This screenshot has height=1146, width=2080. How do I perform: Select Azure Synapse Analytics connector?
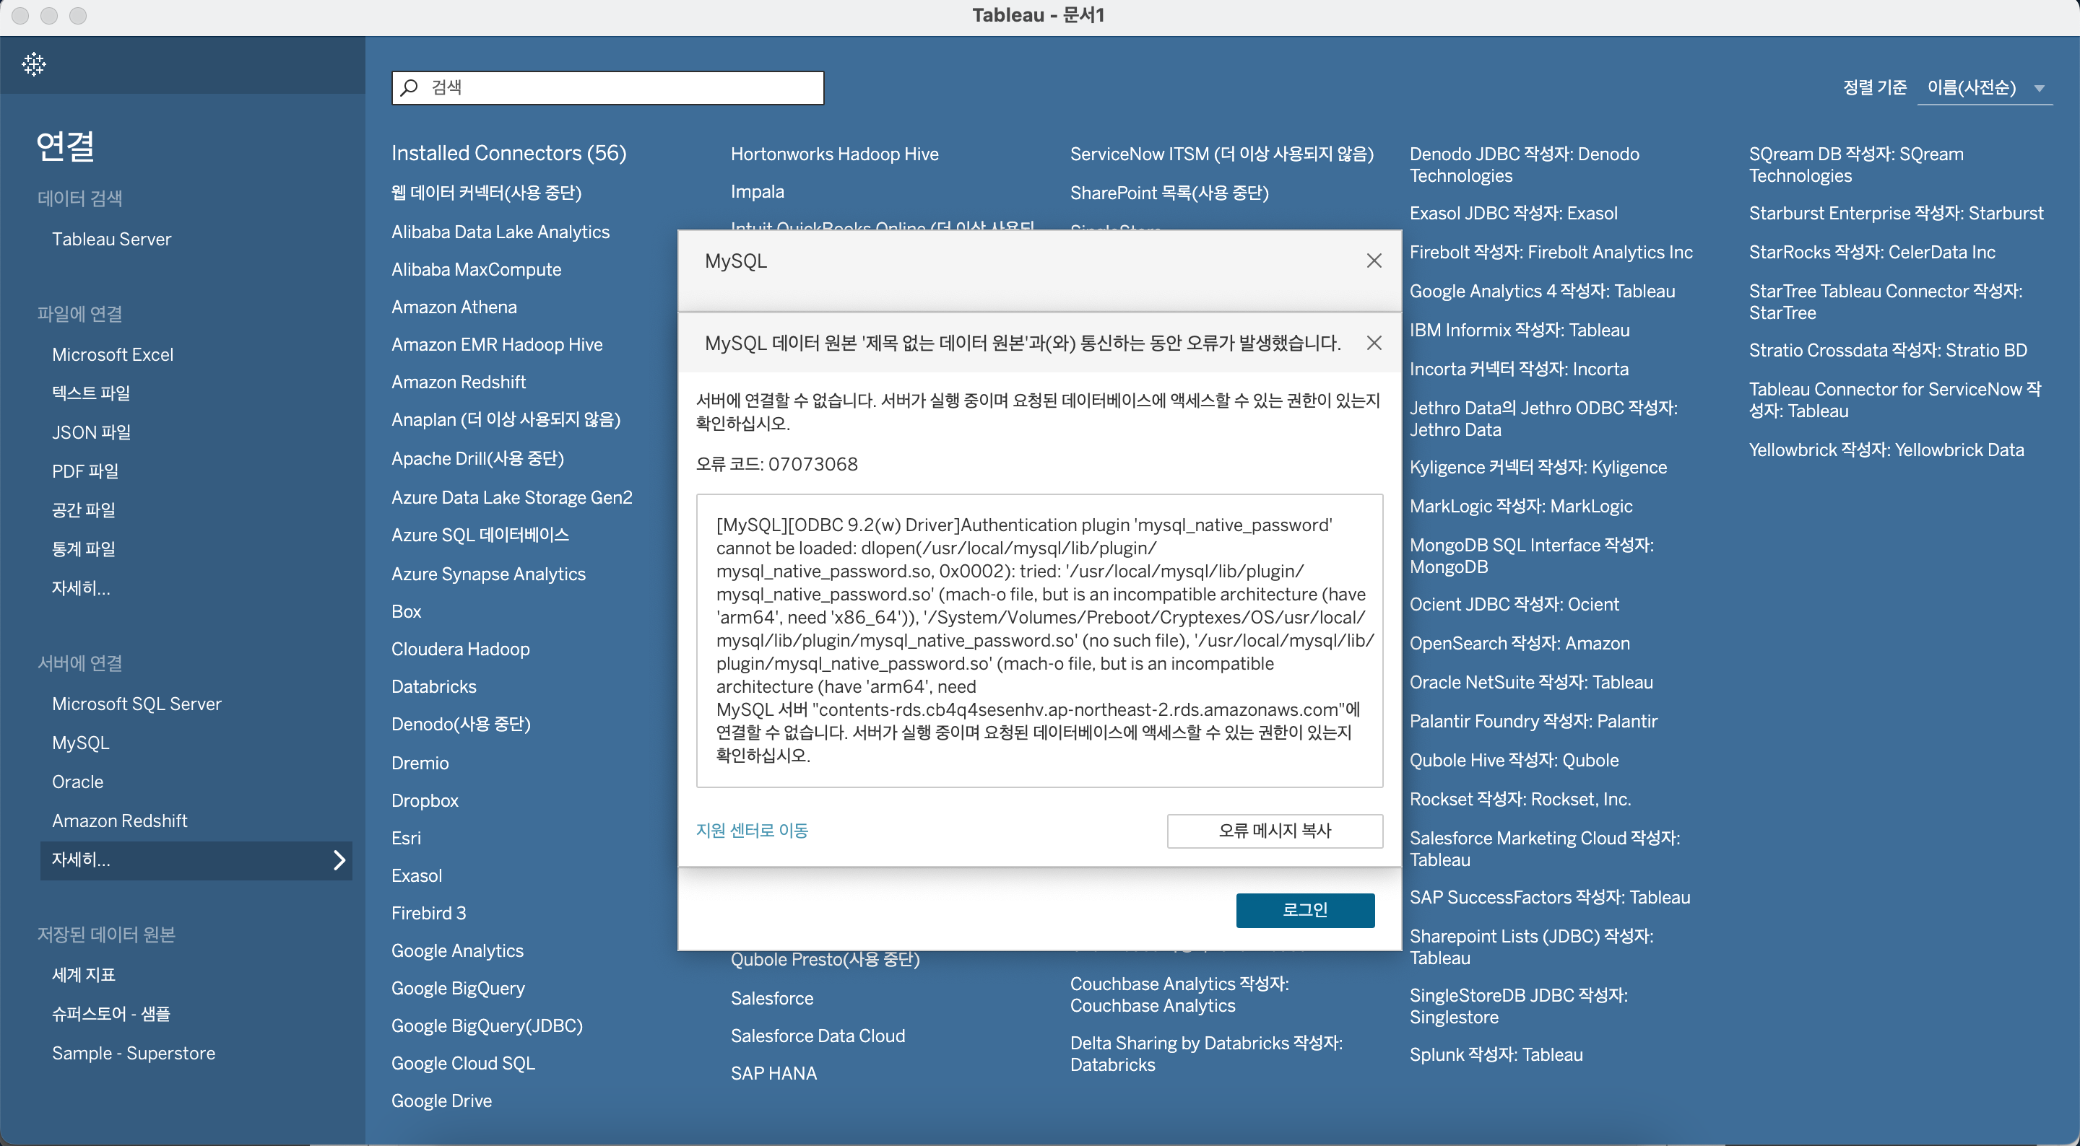tap(487, 574)
